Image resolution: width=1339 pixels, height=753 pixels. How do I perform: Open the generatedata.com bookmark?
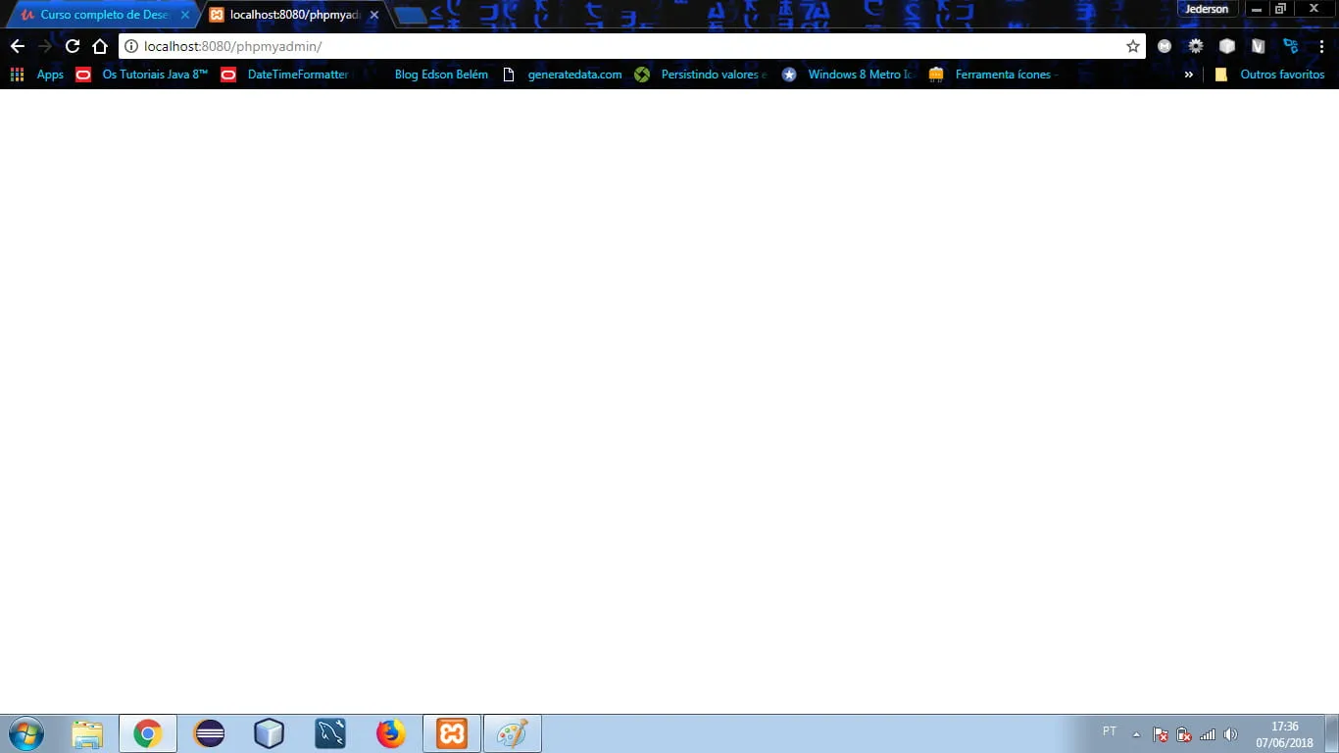563,75
